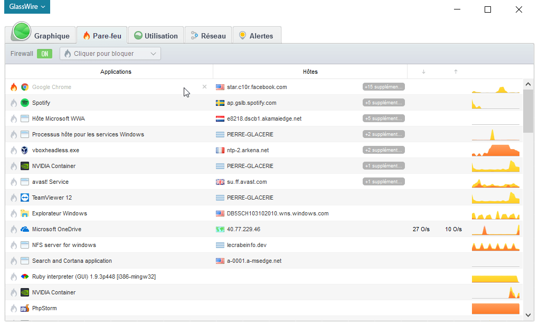This screenshot has width=539, height=326.
Task: Expand +15 supplémentaires hosts for Chrome
Action: coord(384,87)
